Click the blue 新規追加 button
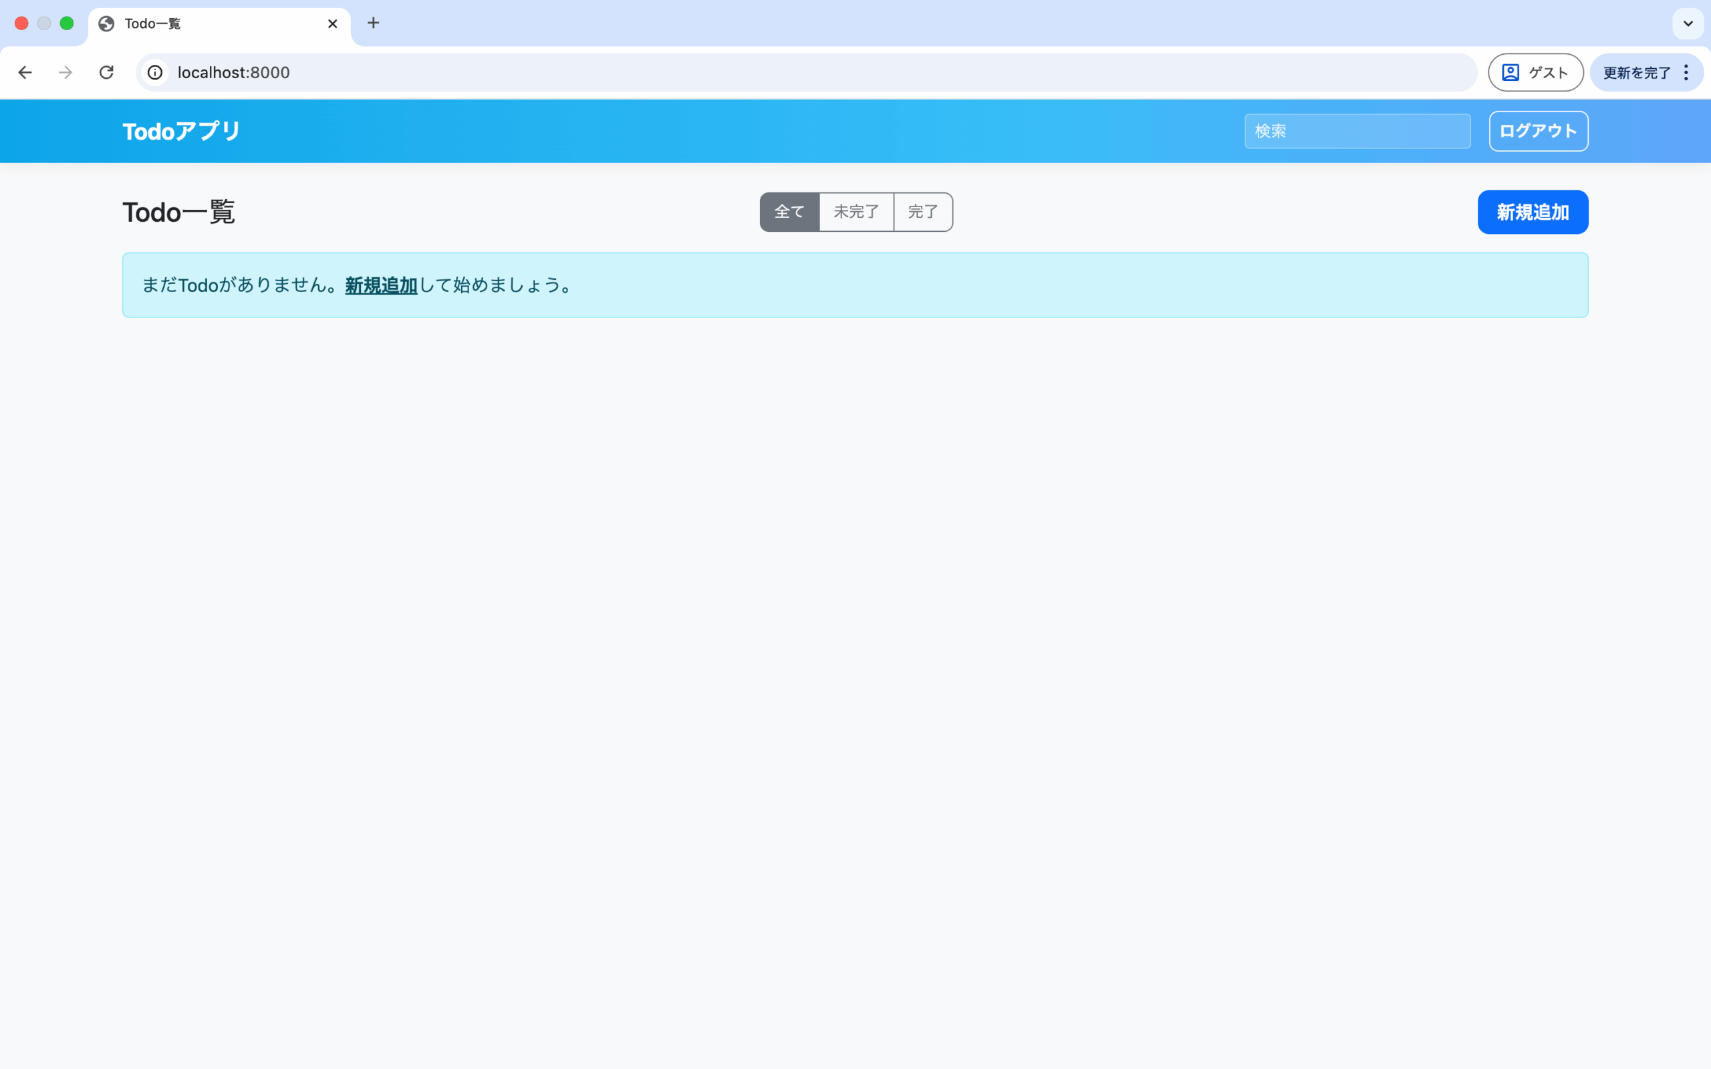Image resolution: width=1711 pixels, height=1069 pixels. click(1532, 211)
